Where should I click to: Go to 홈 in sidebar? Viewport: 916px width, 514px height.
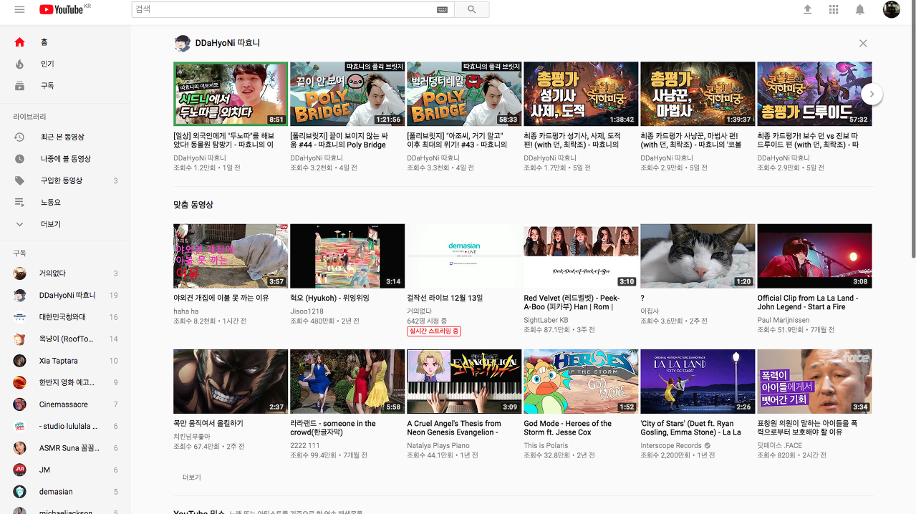point(65,42)
